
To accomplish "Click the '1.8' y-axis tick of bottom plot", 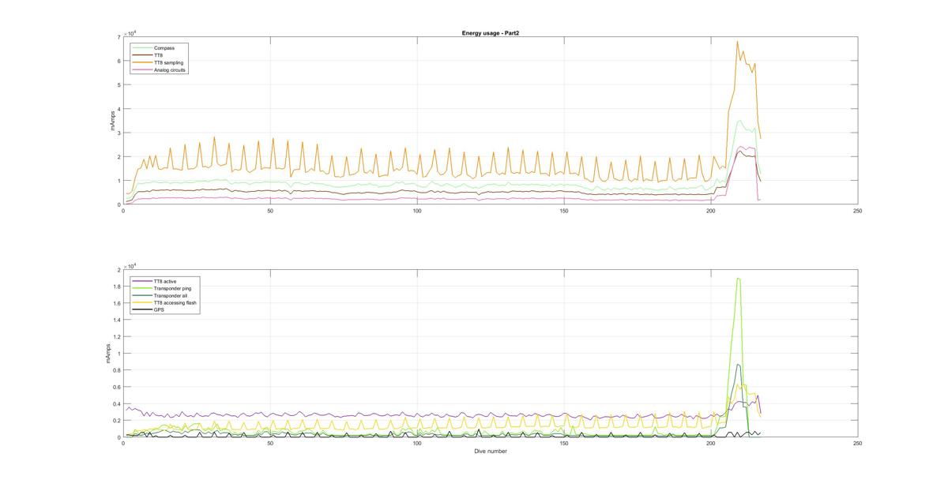I will (x=116, y=287).
